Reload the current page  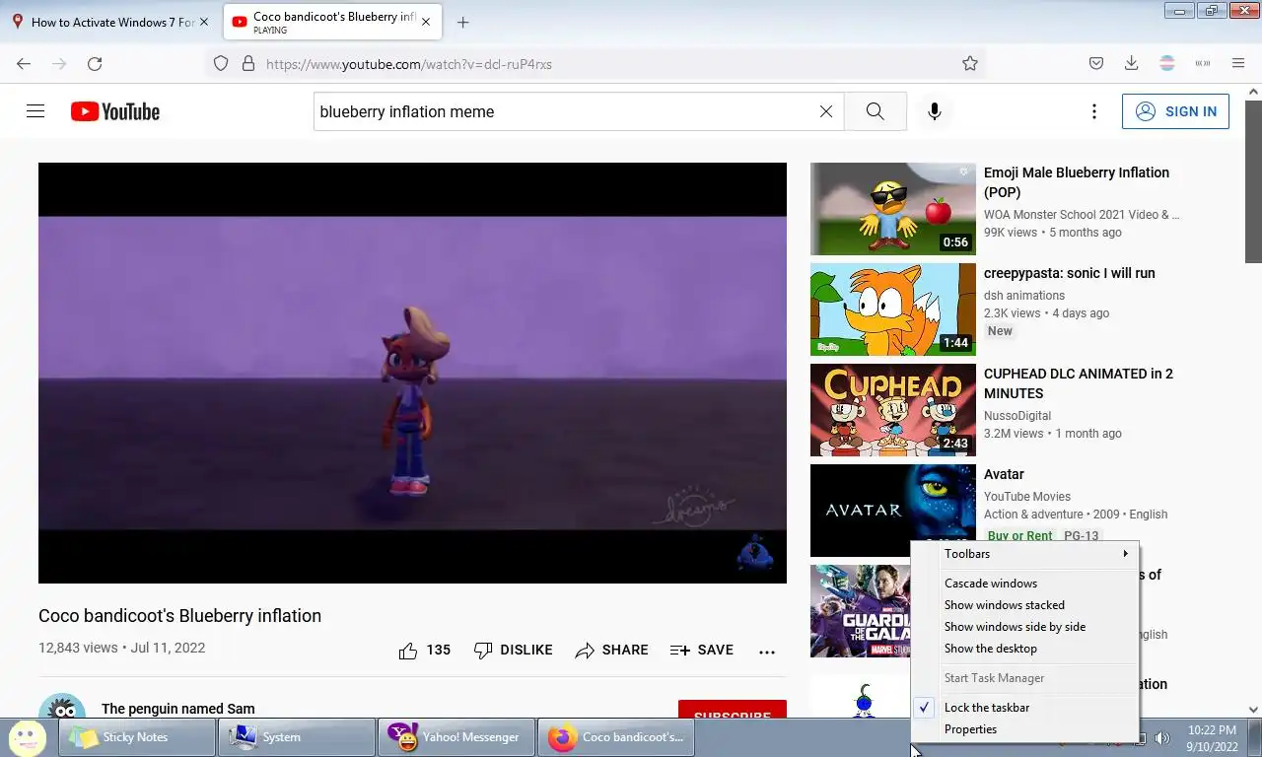95,63
